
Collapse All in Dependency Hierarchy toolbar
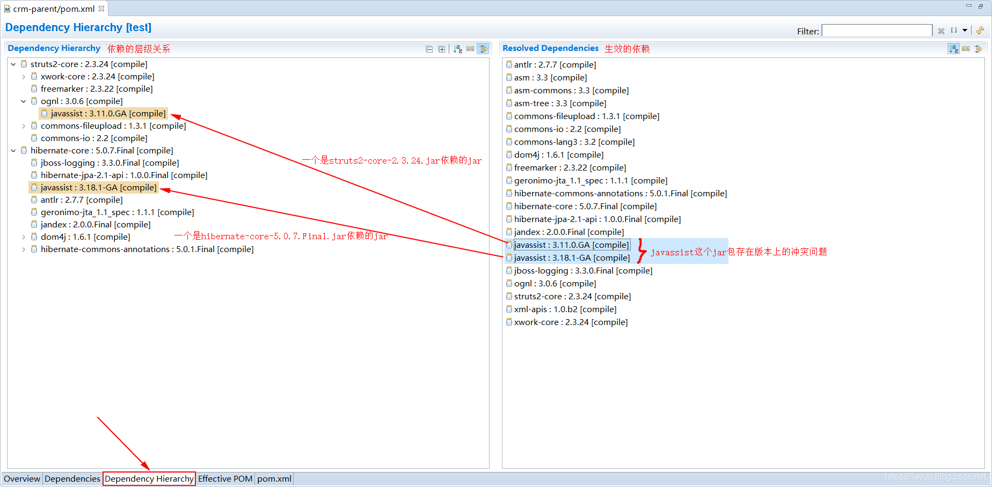coord(429,49)
